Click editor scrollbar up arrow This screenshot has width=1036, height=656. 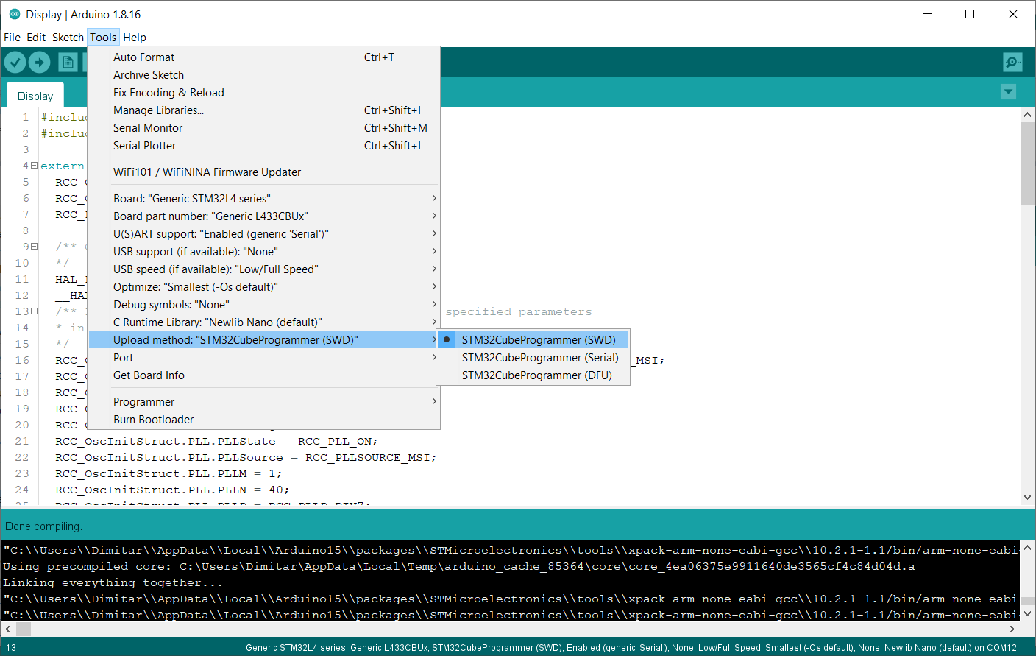1028,115
